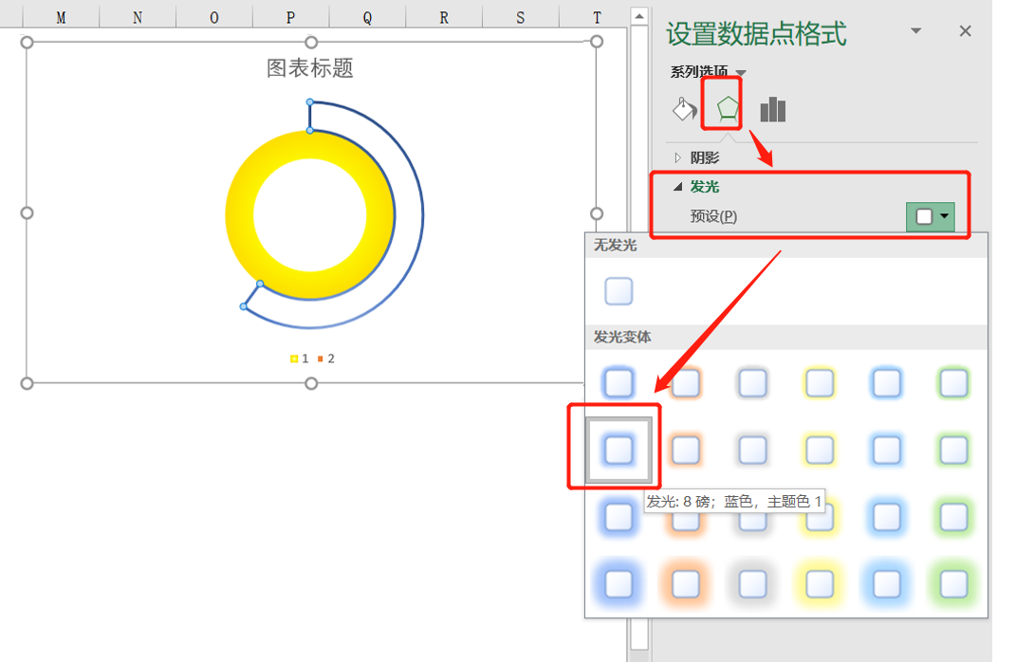Select column T header
1034x662 pixels.
pyautogui.click(x=597, y=18)
